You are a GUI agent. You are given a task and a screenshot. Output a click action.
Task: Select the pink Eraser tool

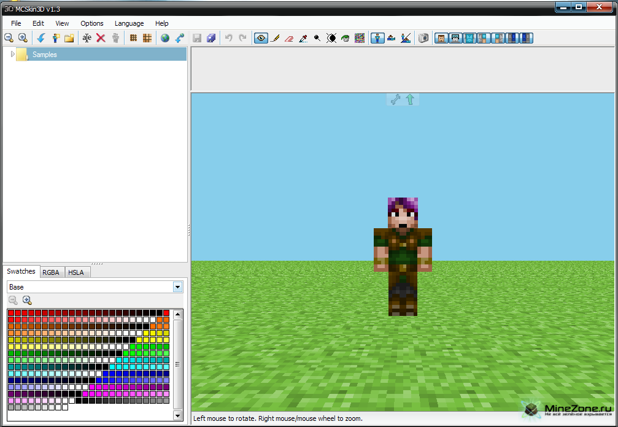coord(289,38)
